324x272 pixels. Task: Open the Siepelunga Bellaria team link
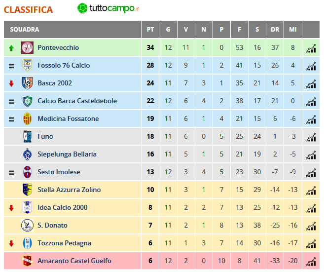[x=67, y=155]
